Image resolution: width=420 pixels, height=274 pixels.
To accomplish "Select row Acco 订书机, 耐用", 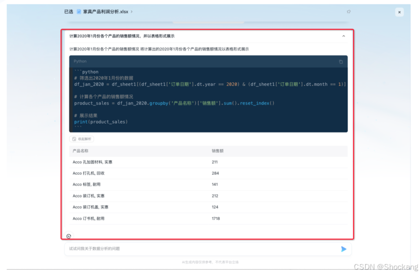I will 209,219.
